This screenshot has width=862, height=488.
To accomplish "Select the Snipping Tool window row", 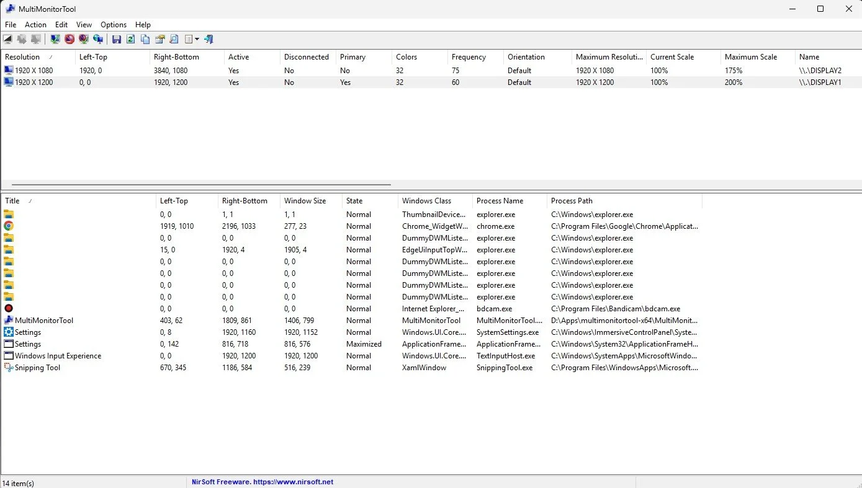I will click(38, 367).
